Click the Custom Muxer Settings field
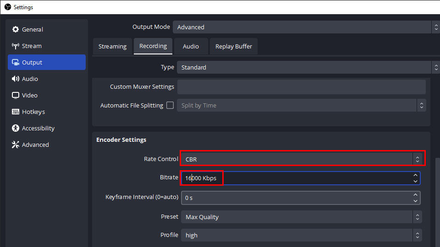Viewport: 440px width, 247px height. (302, 87)
